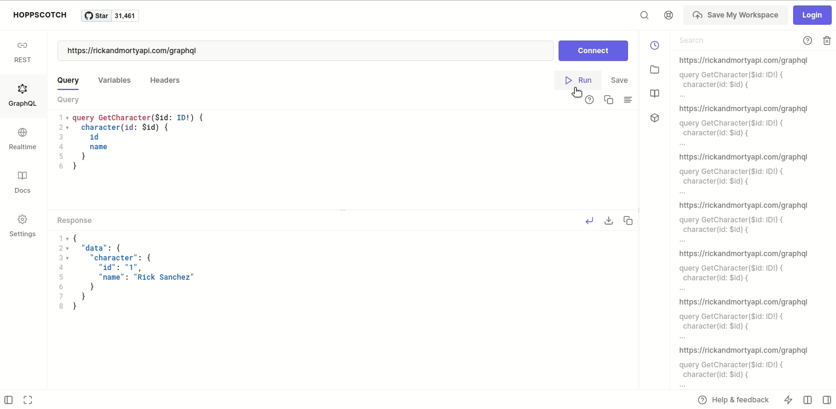Select GraphQL in the left sidebar

coord(22,95)
